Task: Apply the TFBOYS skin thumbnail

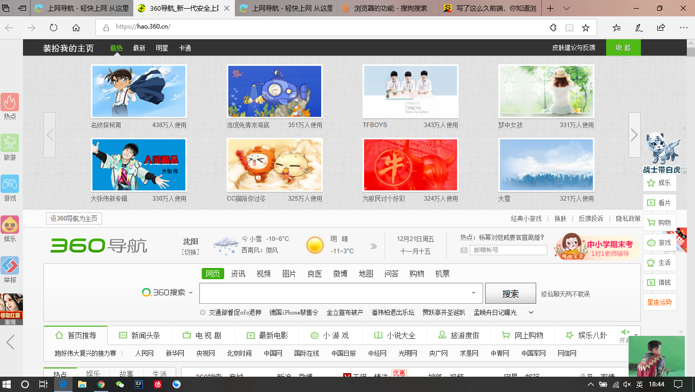Action: tap(410, 91)
